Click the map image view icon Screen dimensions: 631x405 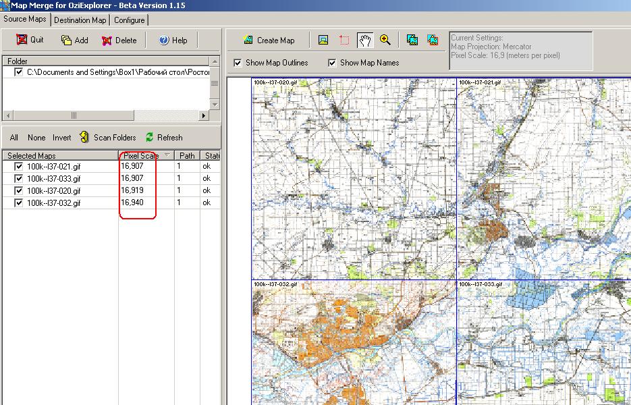coord(323,40)
